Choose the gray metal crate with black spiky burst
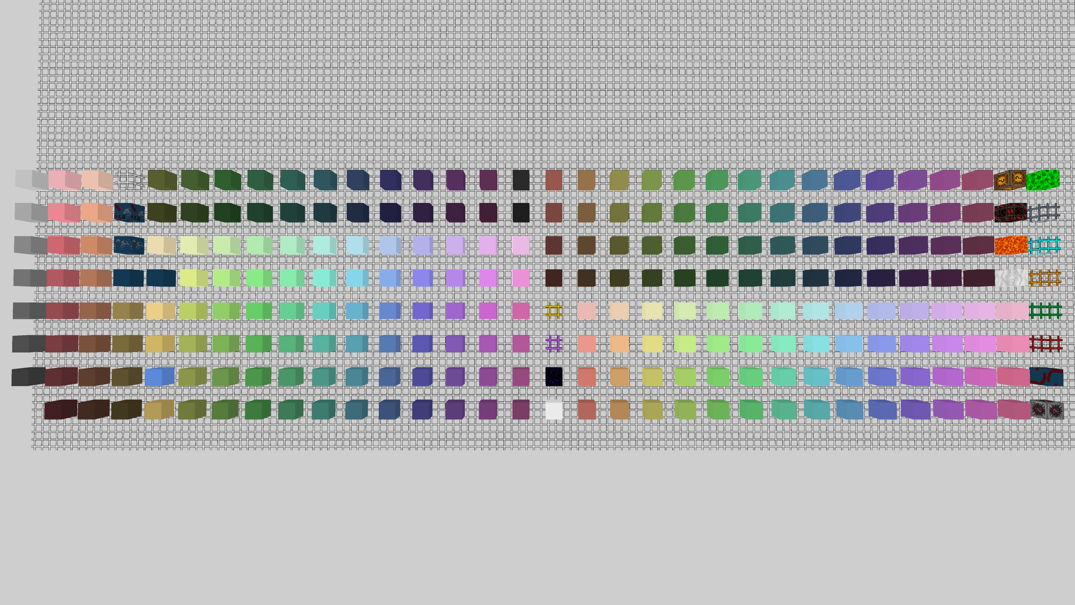Screen dimensions: 1075x605 (x=1047, y=410)
